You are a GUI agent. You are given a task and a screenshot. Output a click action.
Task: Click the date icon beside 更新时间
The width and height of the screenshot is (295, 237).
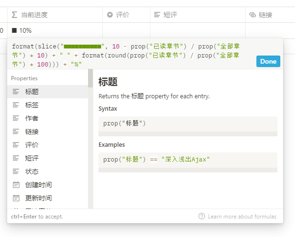(16, 198)
